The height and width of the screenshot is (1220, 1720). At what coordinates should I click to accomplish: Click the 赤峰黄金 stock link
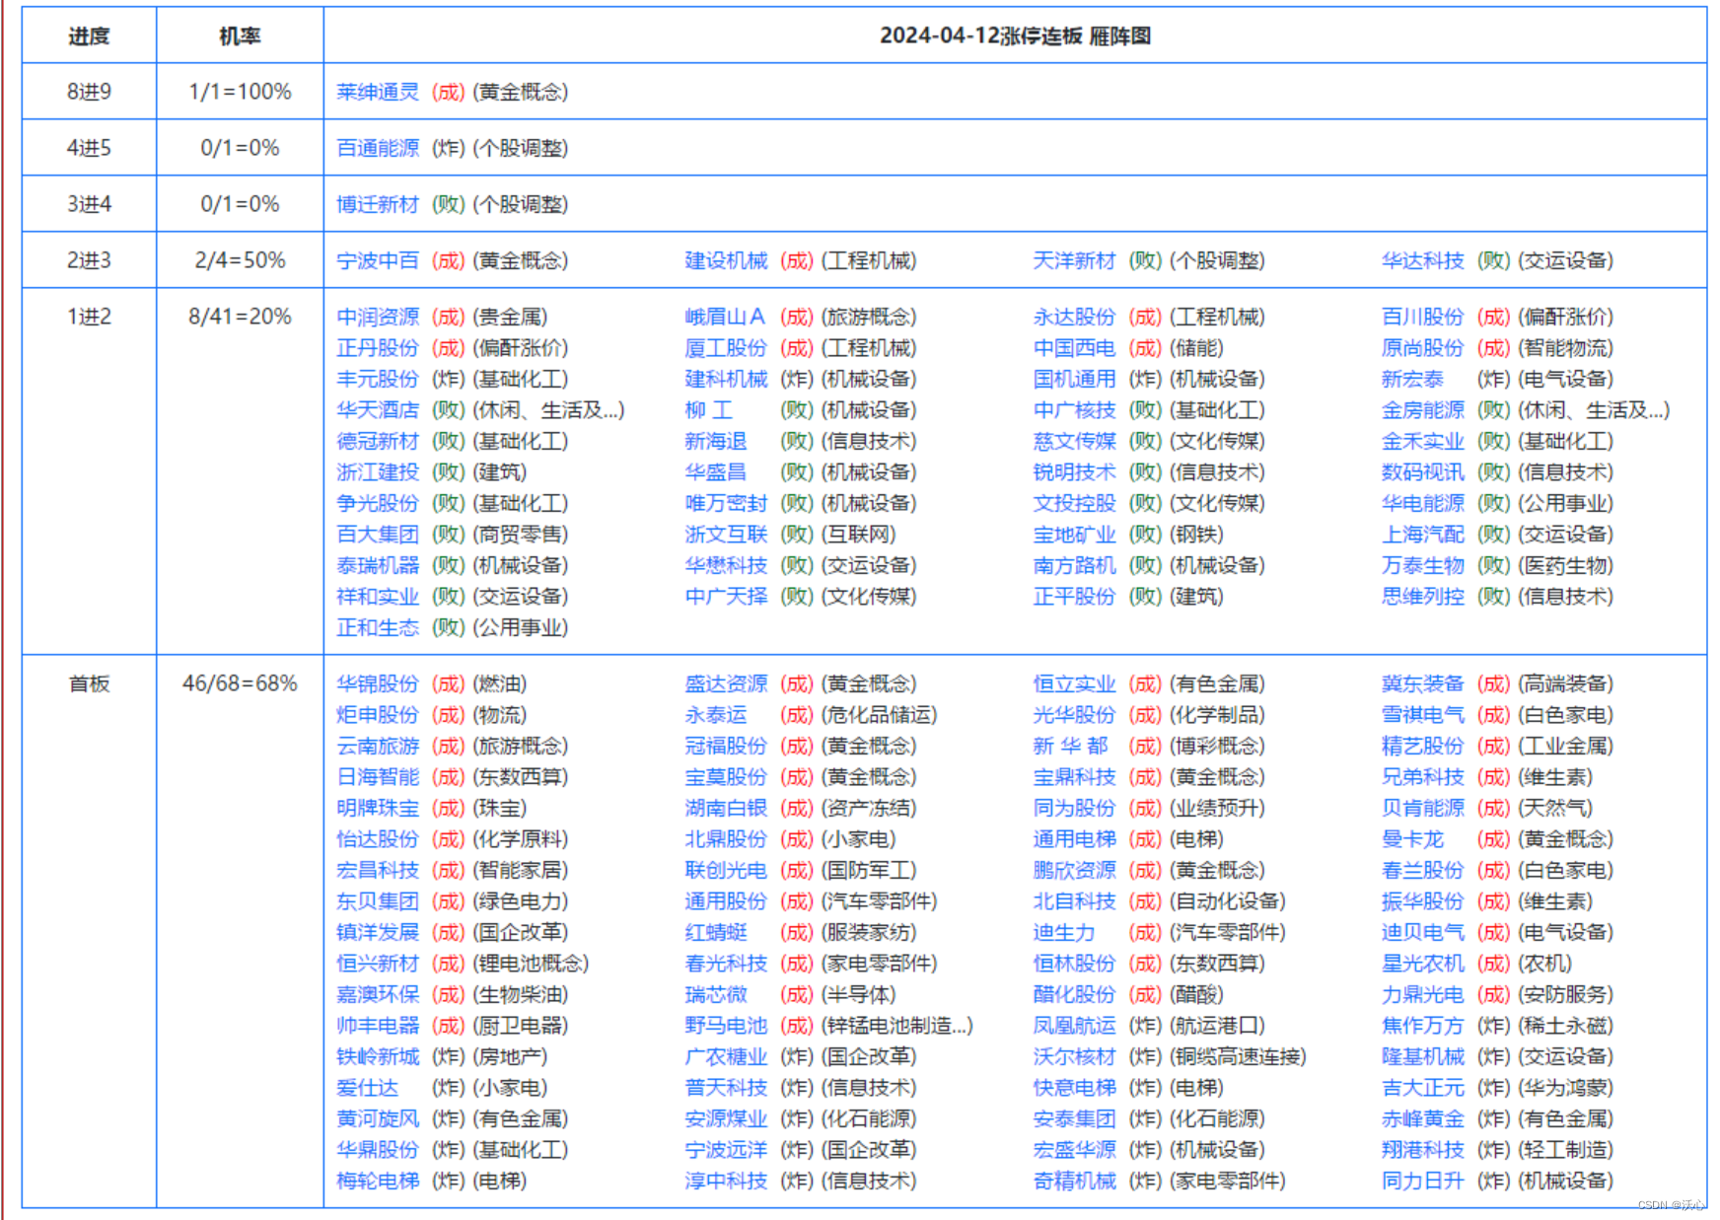coord(1422,1118)
